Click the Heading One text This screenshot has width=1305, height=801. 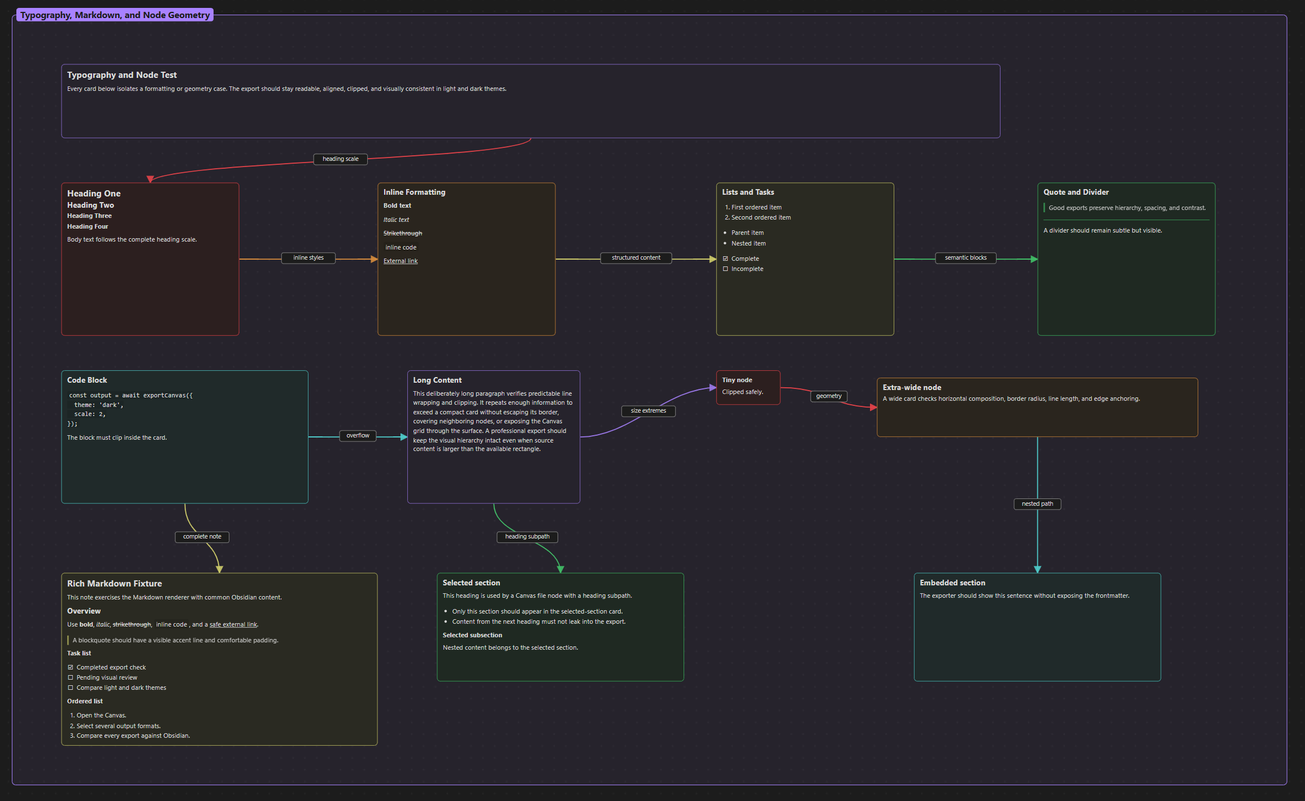coord(94,194)
